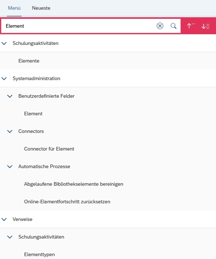The width and height of the screenshot is (216, 259).
Task: Collapse the Automatische Prozesse node
Action: pyautogui.click(x=10, y=166)
